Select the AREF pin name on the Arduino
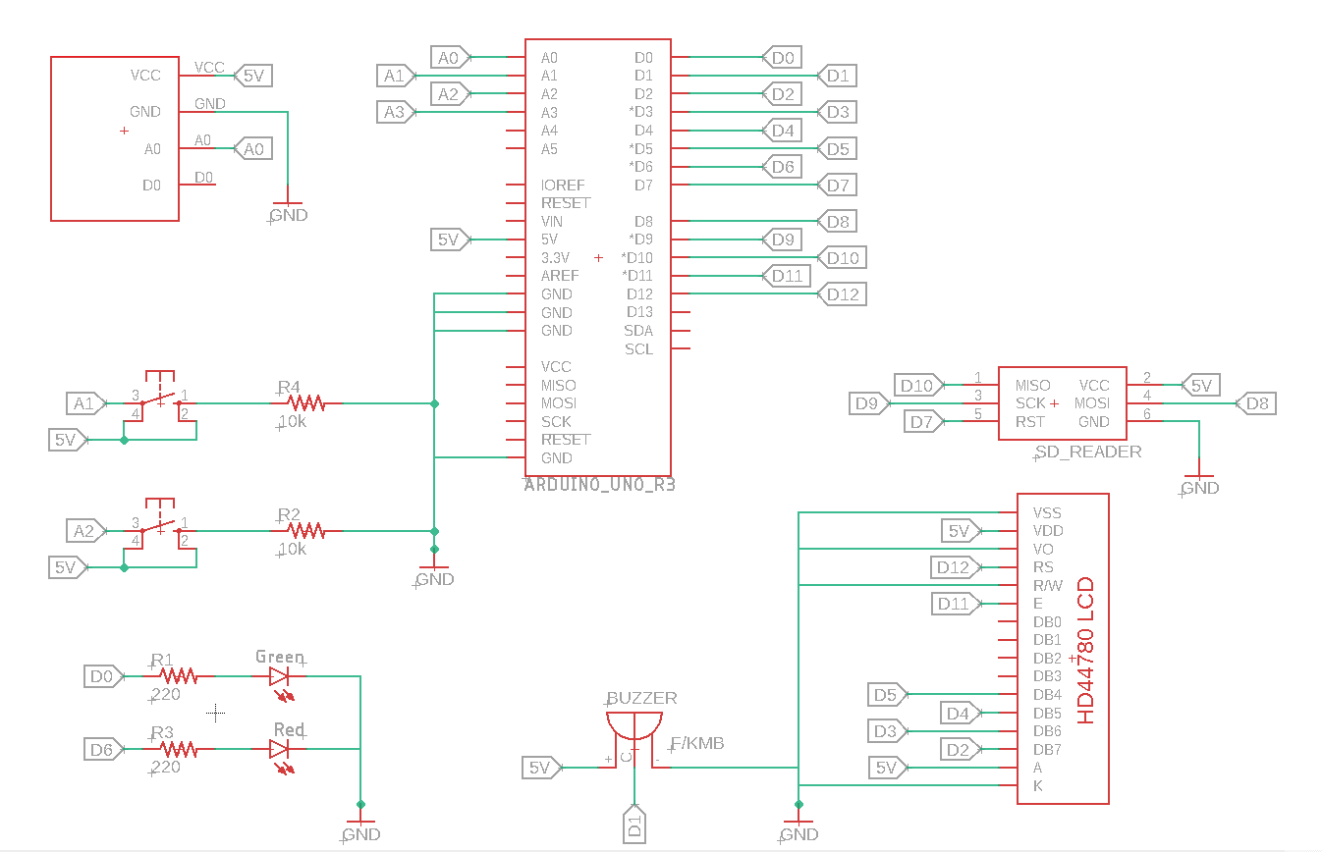 click(560, 276)
